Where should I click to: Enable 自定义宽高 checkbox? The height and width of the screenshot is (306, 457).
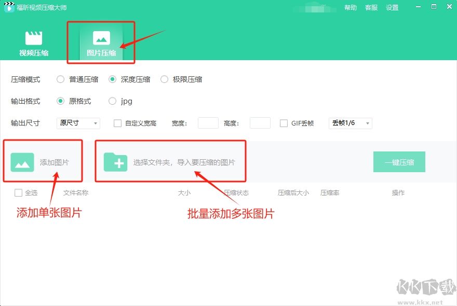pyautogui.click(x=118, y=123)
